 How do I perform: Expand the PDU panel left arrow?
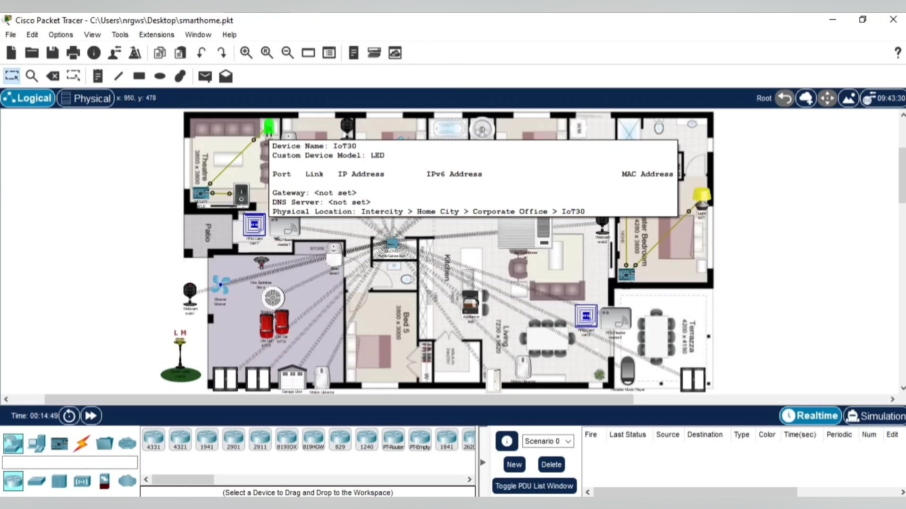coord(483,462)
